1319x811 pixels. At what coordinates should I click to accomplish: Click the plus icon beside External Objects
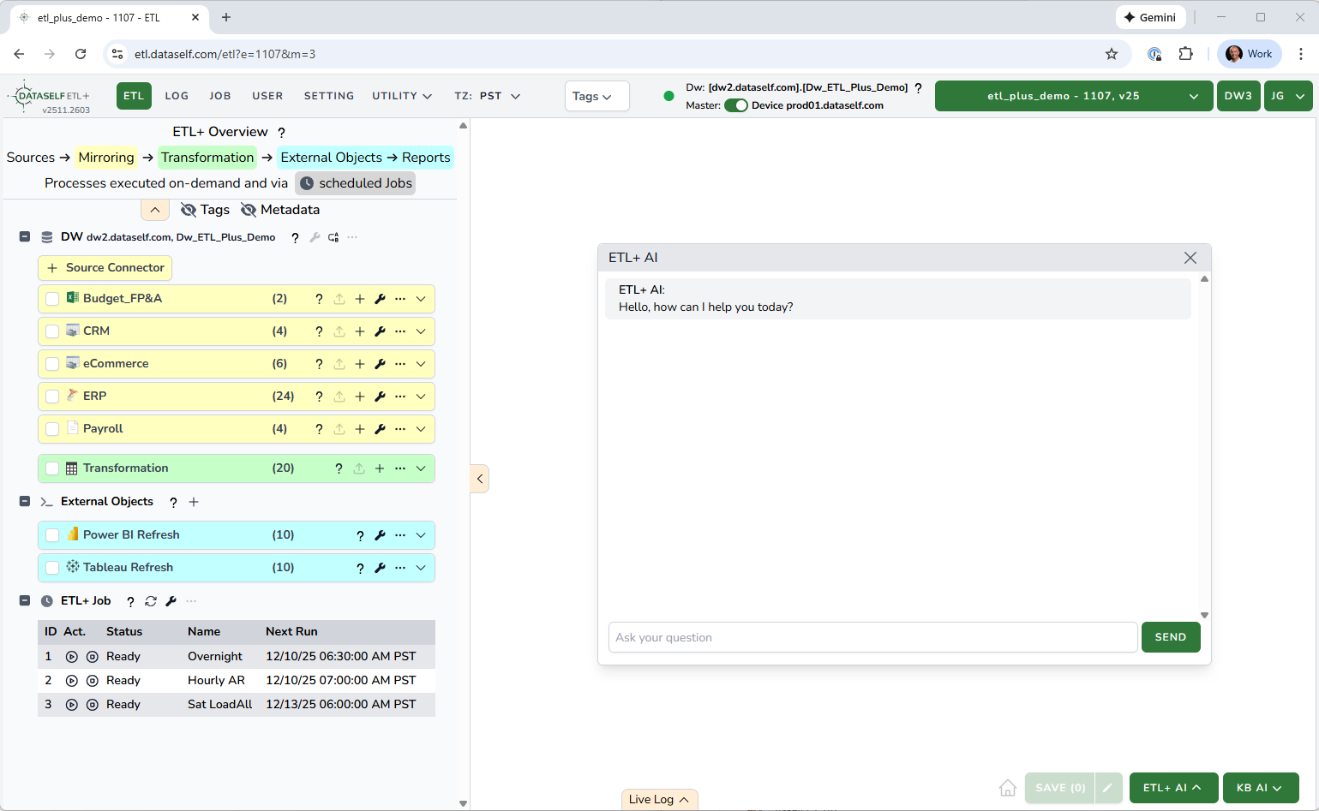194,502
